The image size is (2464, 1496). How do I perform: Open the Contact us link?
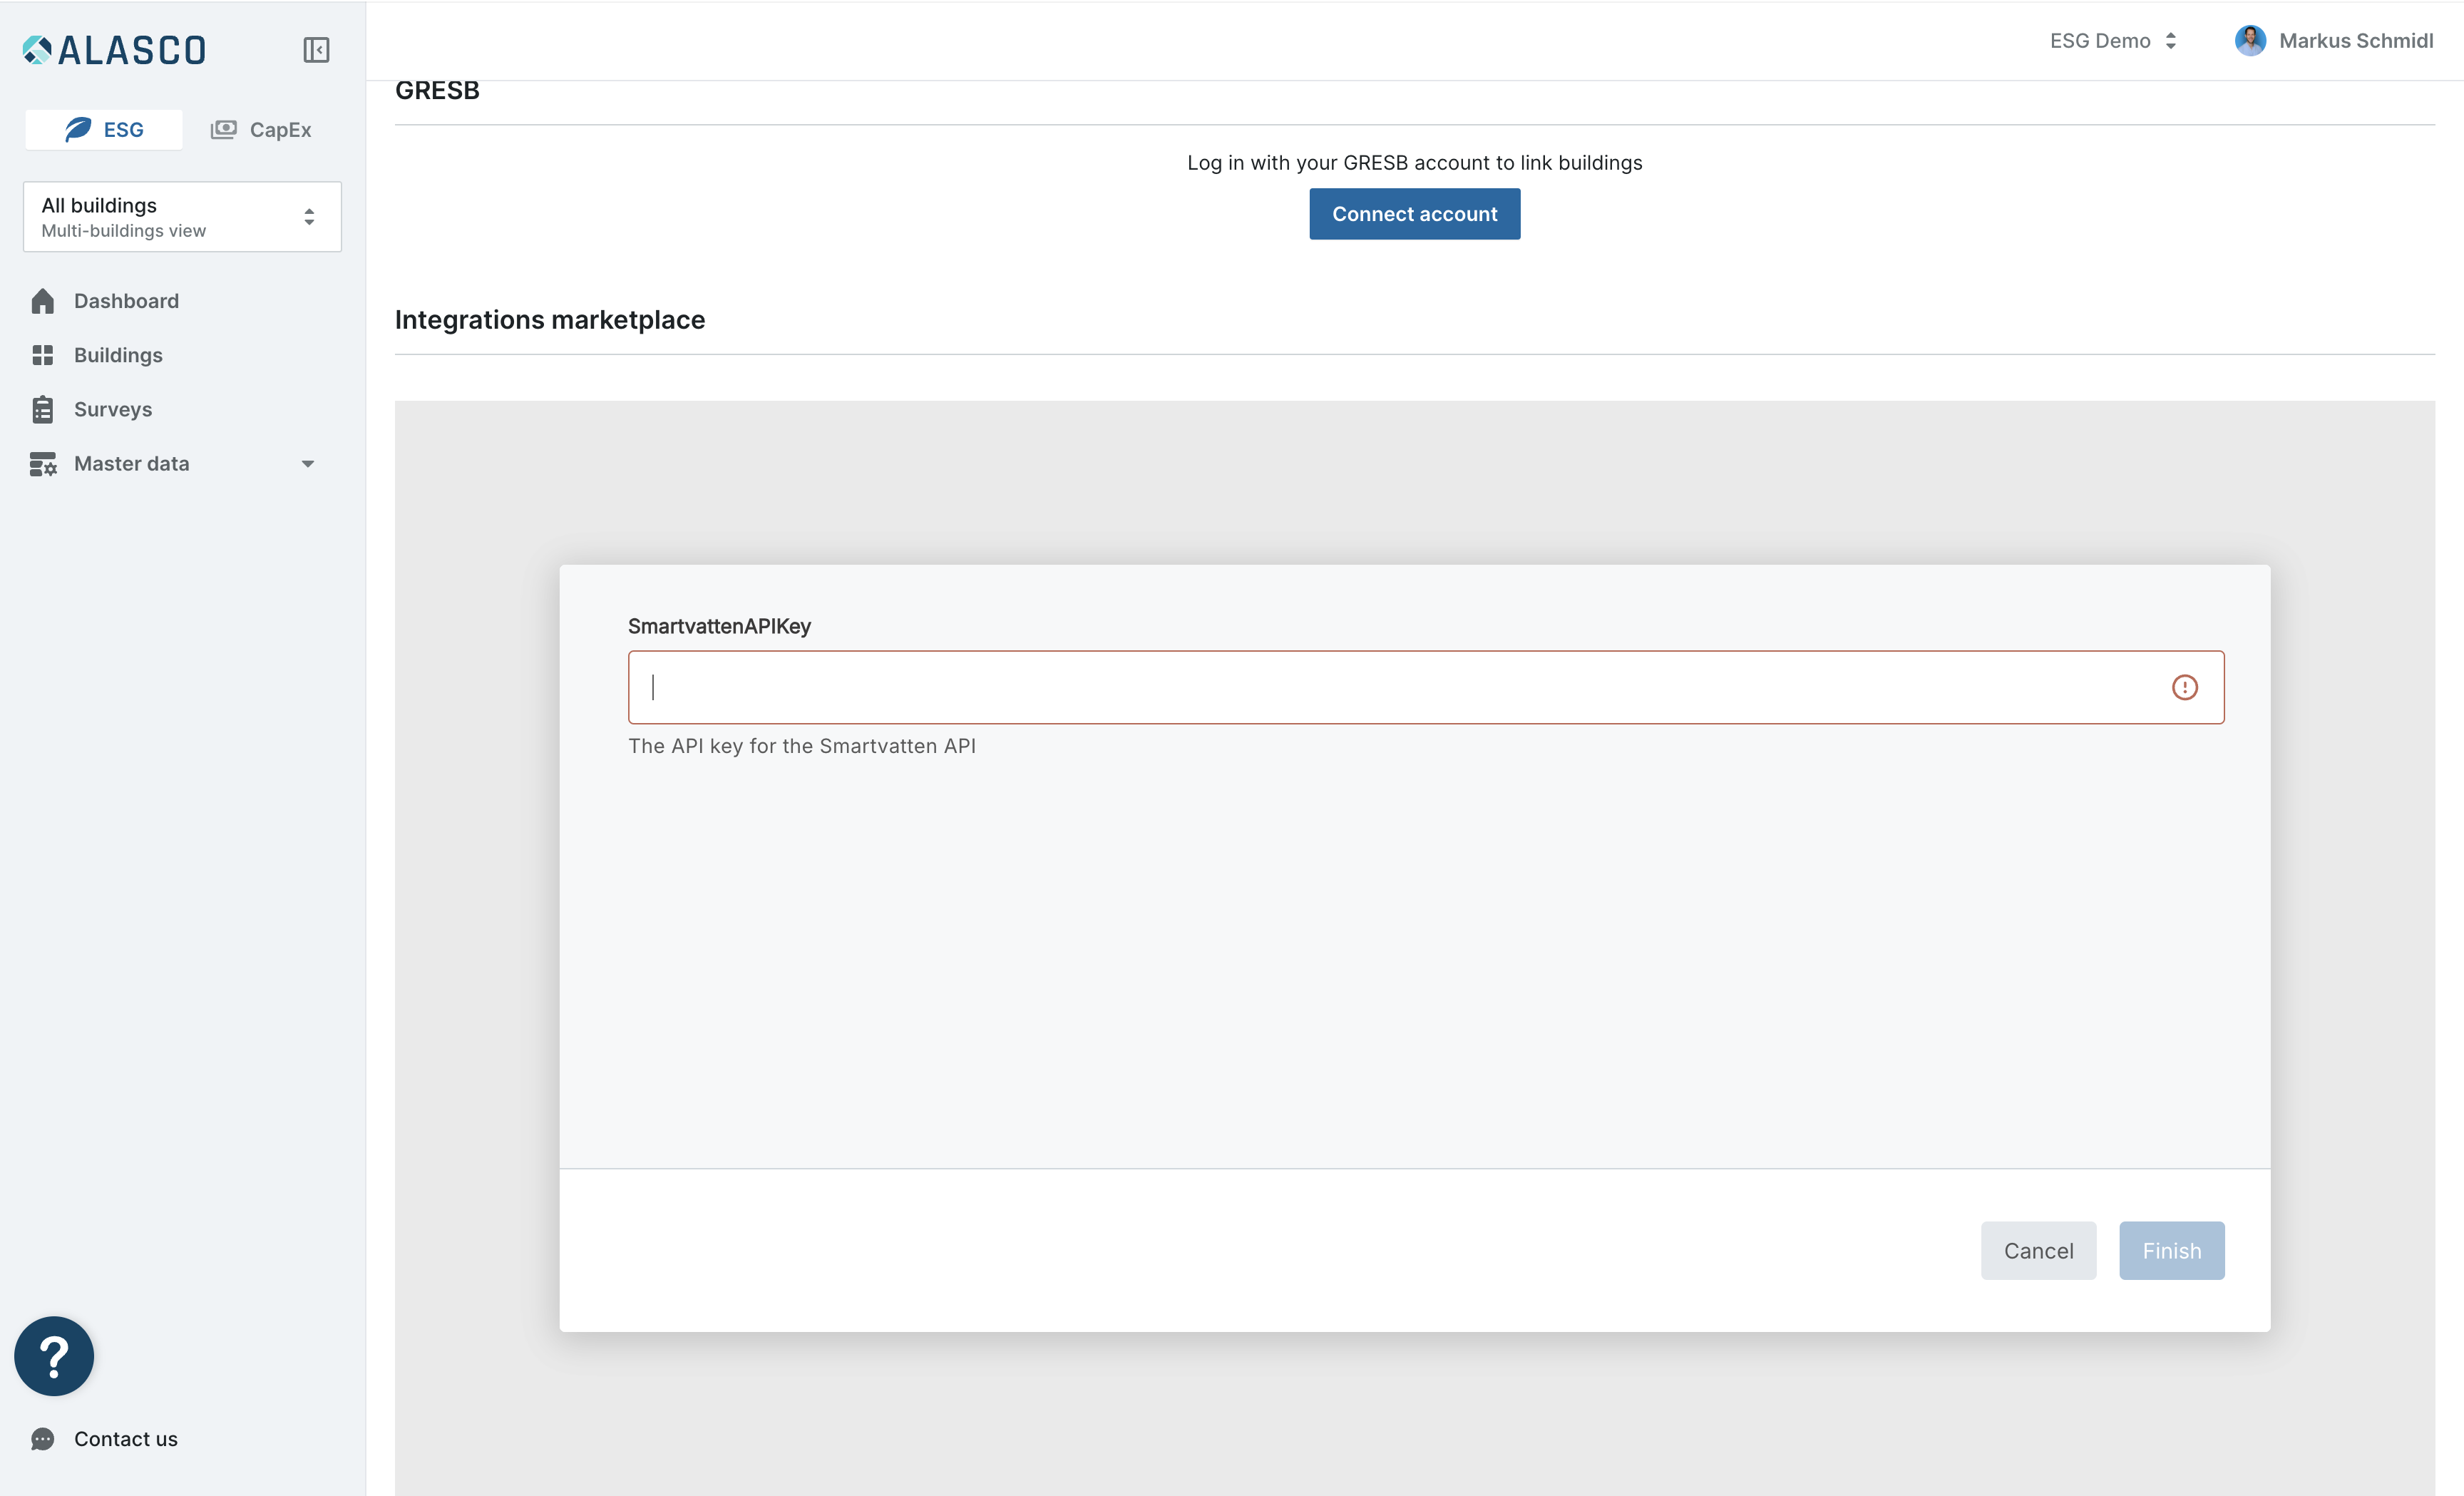click(126, 1439)
